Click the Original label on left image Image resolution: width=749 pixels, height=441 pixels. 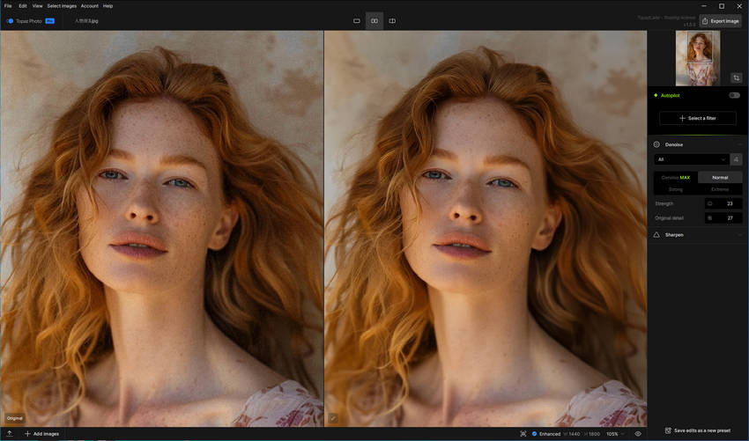click(14, 419)
